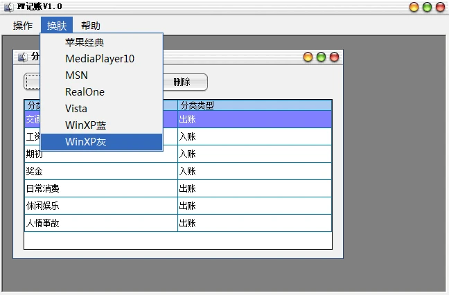Click the inner window's title icon
Image resolution: width=449 pixels, height=295 pixels.
click(23, 57)
